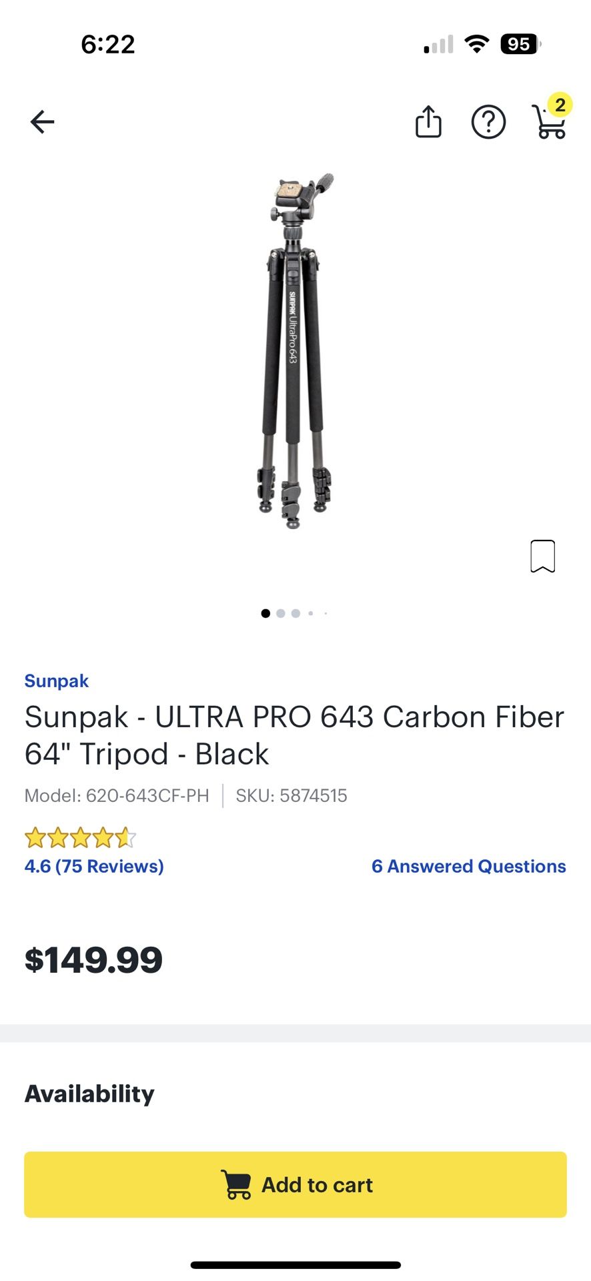Tap the Wi-Fi status icon
The height and width of the screenshot is (1281, 591).
476,44
